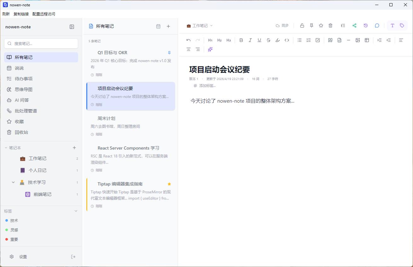Click the 复制链接 menu item
The width and height of the screenshot is (413, 267).
(x=21, y=14)
